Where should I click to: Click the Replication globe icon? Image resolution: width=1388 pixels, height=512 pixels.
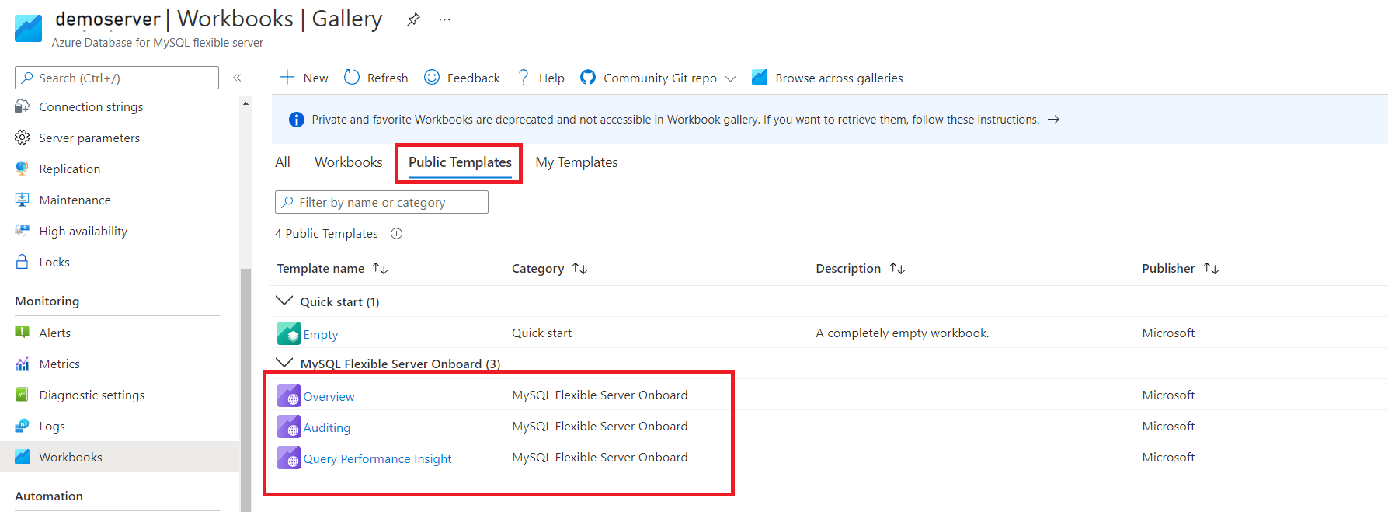(23, 169)
